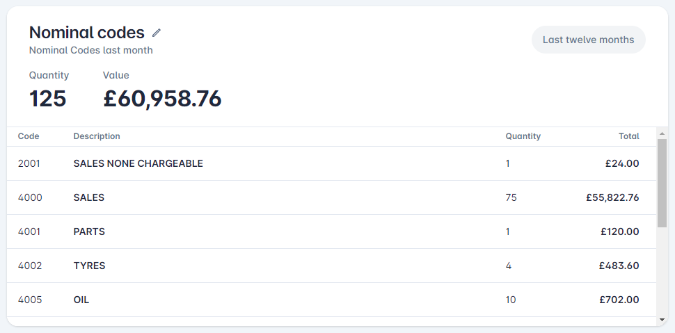Click the table's vertical scrollbar thumb
Image resolution: width=675 pixels, height=333 pixels.
[662, 183]
